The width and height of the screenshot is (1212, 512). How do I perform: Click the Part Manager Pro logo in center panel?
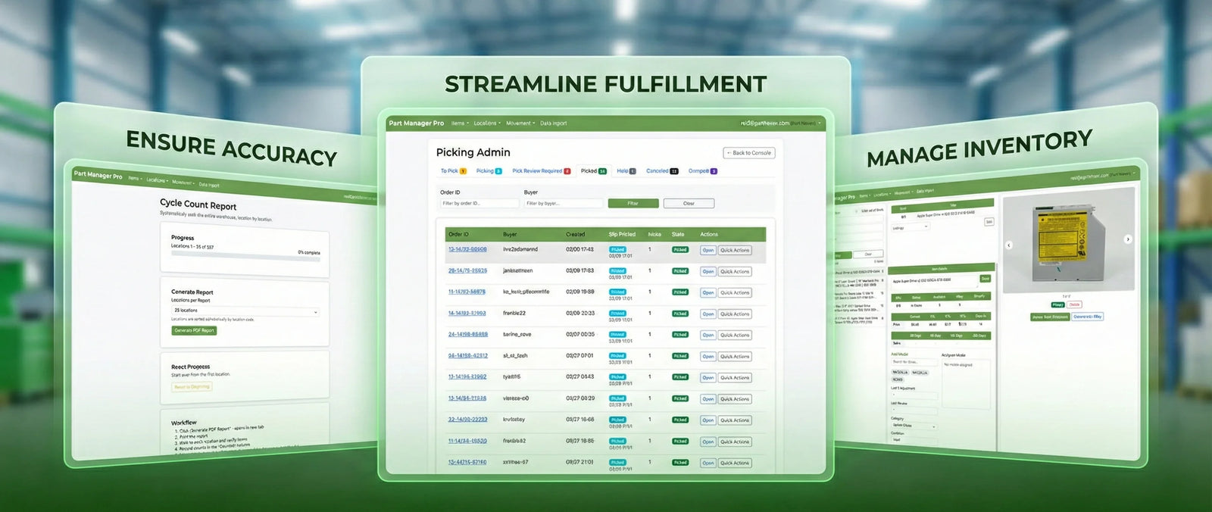[x=416, y=123]
